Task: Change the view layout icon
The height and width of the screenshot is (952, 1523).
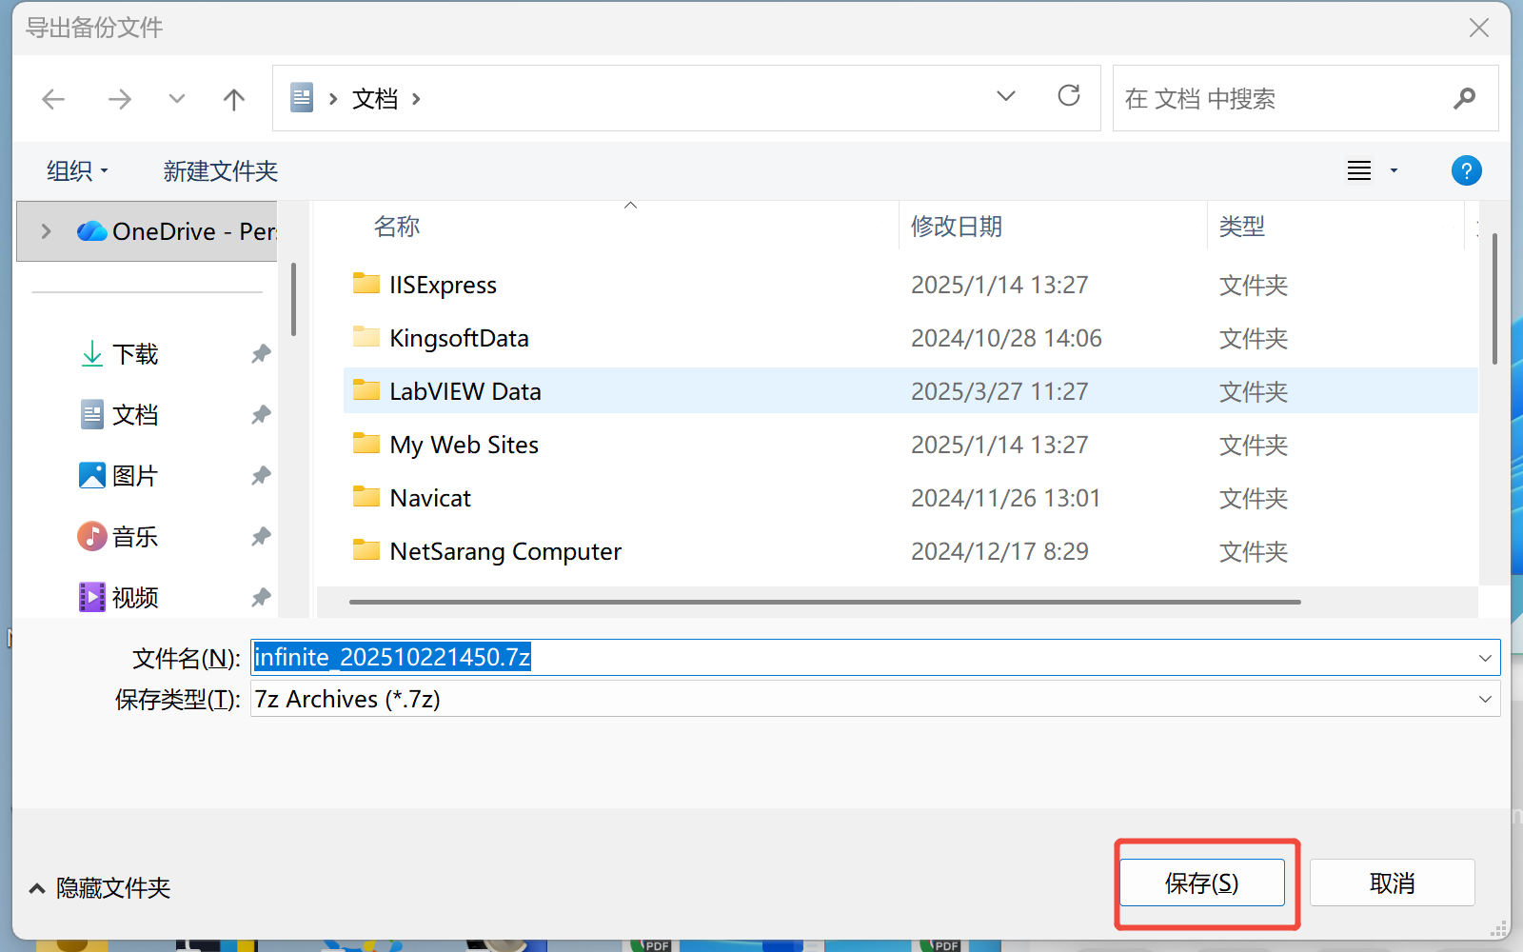Action: coord(1359,171)
